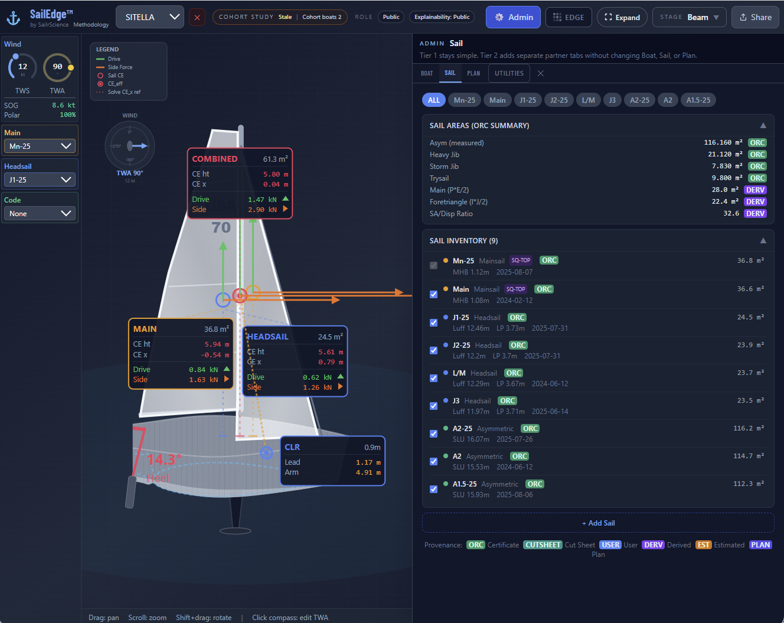Open the Methodology link

(91, 25)
